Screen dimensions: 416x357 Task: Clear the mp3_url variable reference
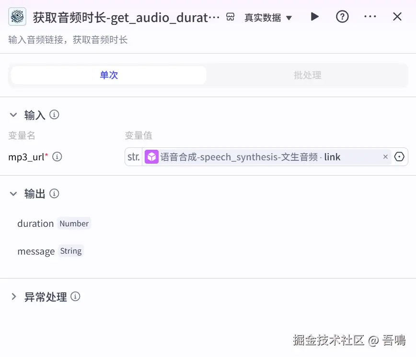point(385,157)
